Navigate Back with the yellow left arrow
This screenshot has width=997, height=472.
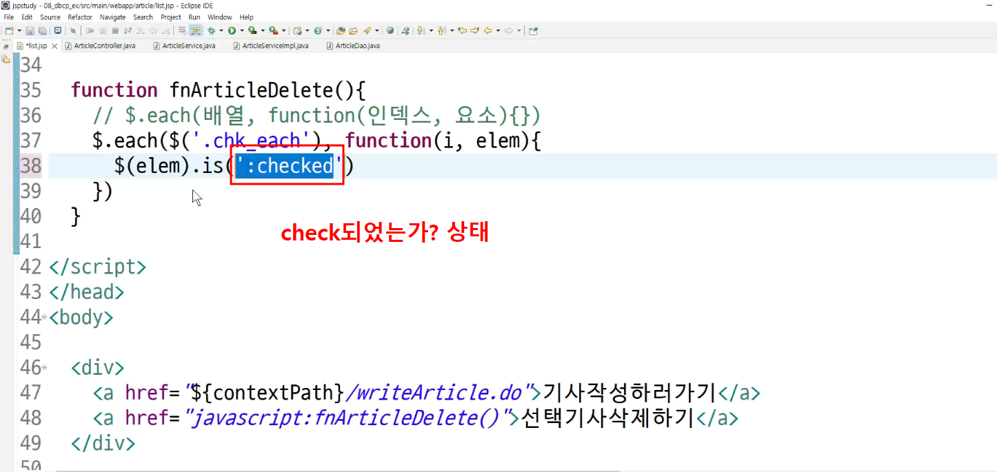pyautogui.click(x=487, y=30)
